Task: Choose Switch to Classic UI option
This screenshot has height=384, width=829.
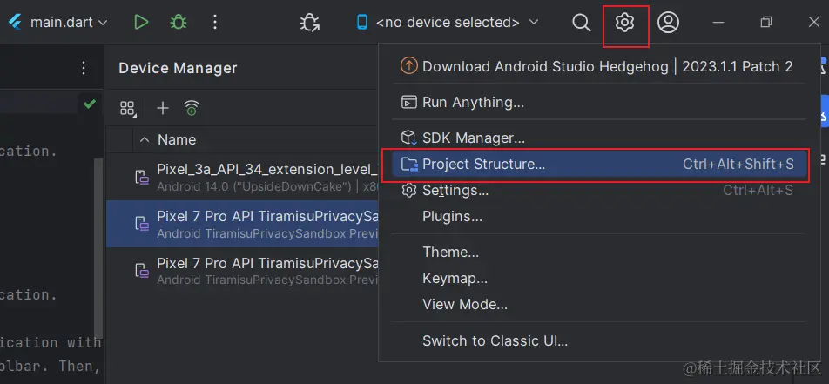Action: coord(495,340)
